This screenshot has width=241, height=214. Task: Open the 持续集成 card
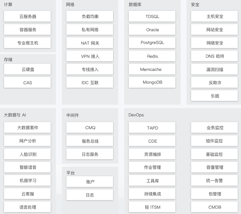[152, 194]
